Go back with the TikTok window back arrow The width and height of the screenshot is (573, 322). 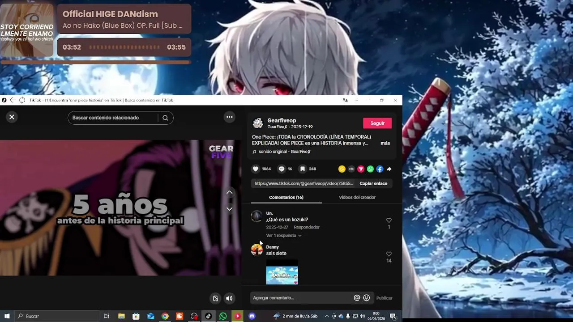pos(13,100)
